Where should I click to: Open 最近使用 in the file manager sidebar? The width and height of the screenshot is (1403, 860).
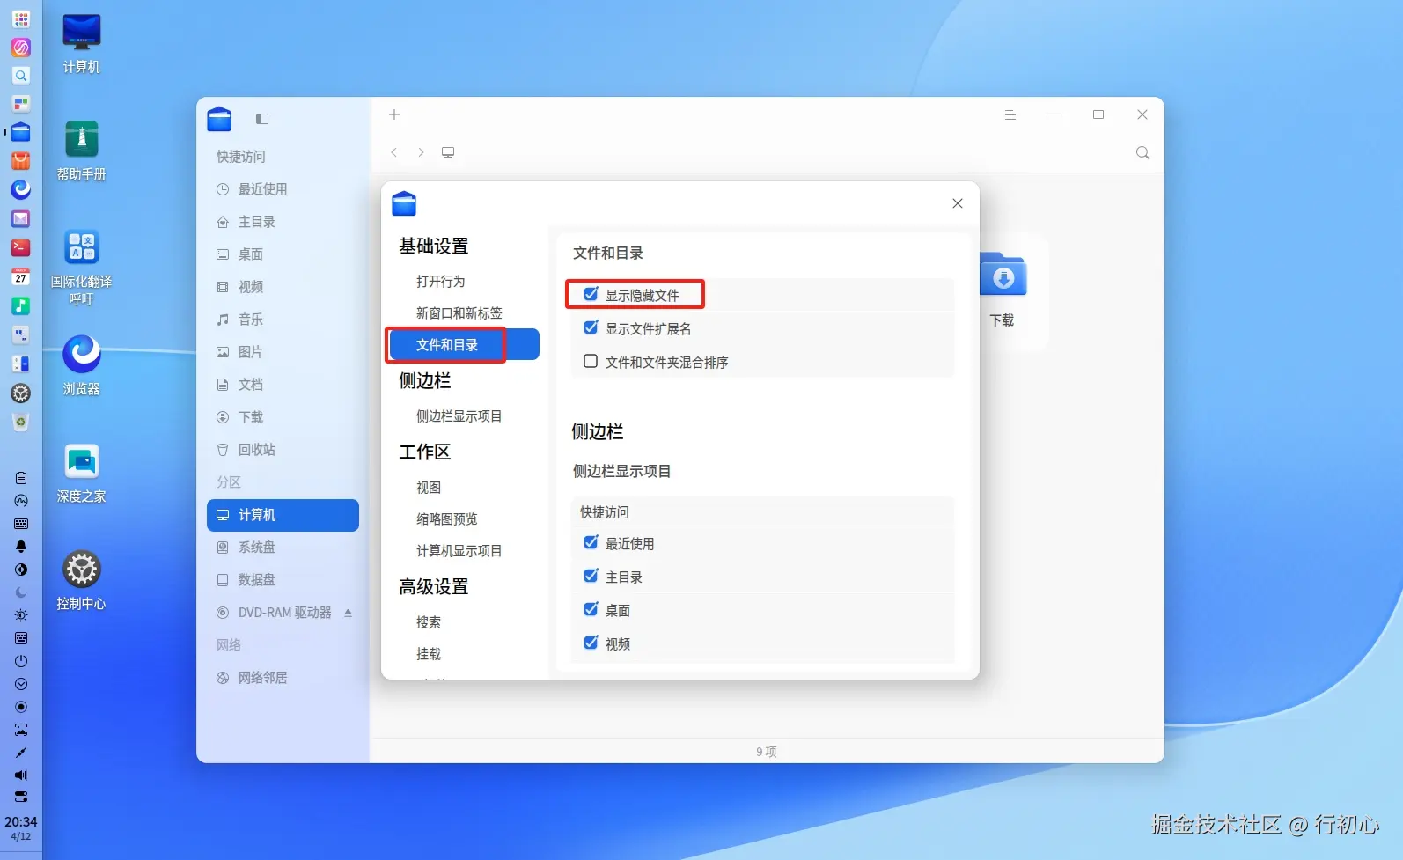tap(283, 189)
